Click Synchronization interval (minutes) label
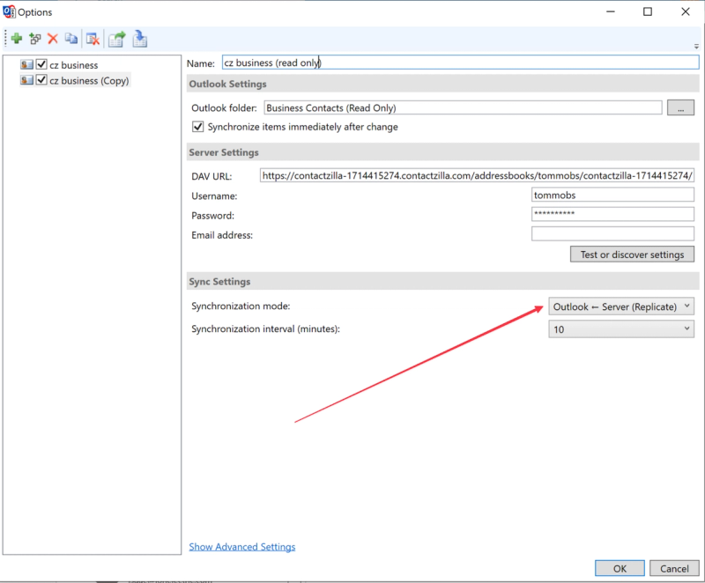Viewport: 705px width, 583px height. tap(265, 328)
